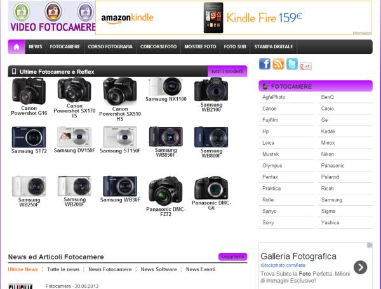Open the STAMPA DIGITALE menu item

tap(274, 46)
